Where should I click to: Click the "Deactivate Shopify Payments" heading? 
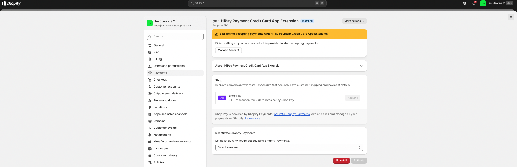pos(235,133)
